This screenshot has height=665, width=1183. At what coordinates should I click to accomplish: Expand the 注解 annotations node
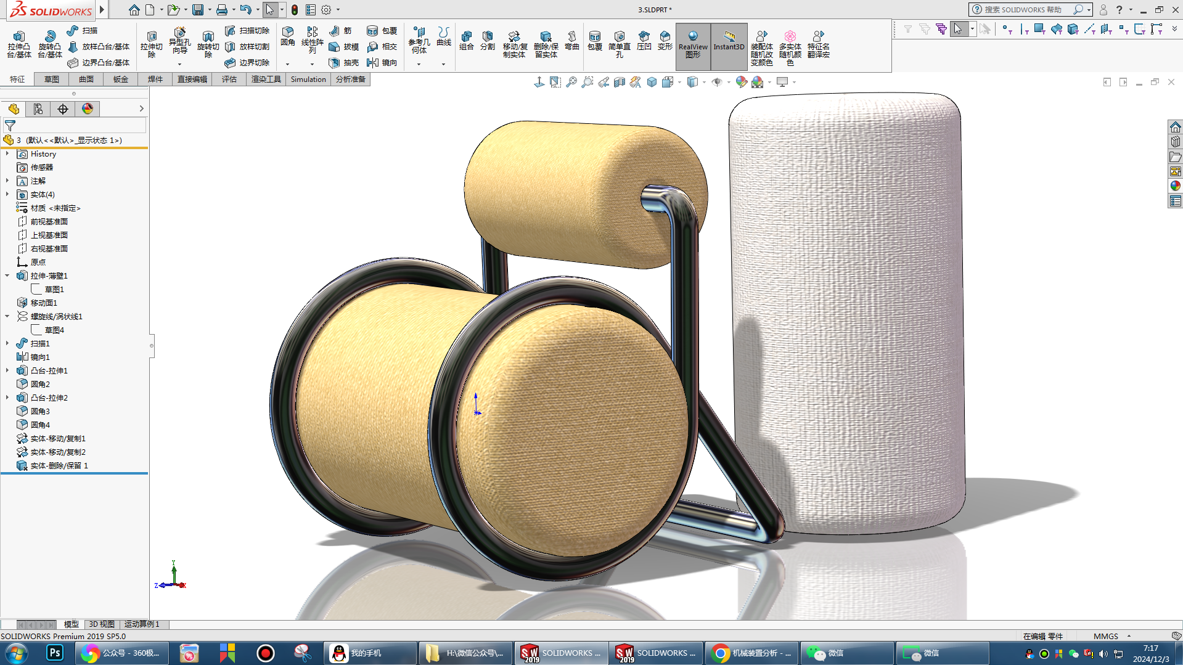(7, 181)
